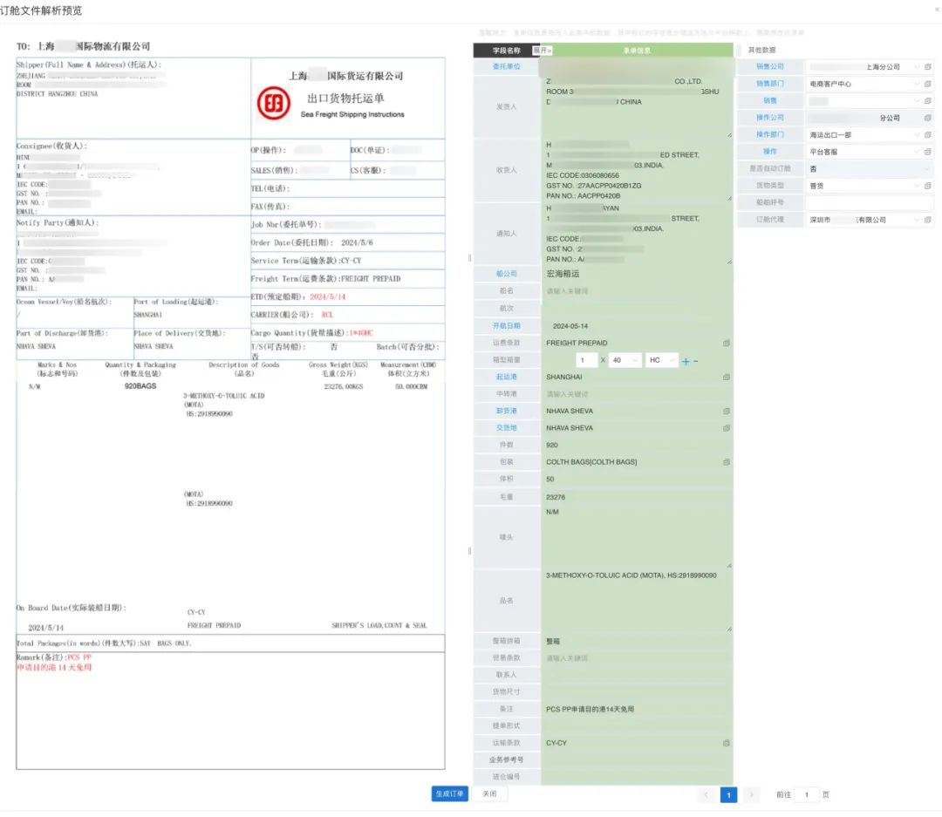Copy the FREIGHT PREPAID field value
This screenshot has height=817, width=942.
726,343
